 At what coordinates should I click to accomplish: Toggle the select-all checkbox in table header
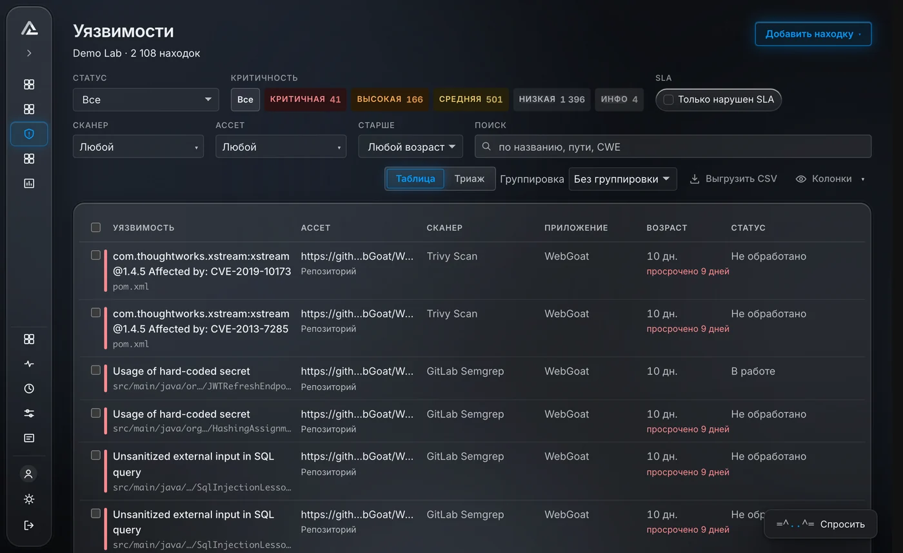pos(96,228)
